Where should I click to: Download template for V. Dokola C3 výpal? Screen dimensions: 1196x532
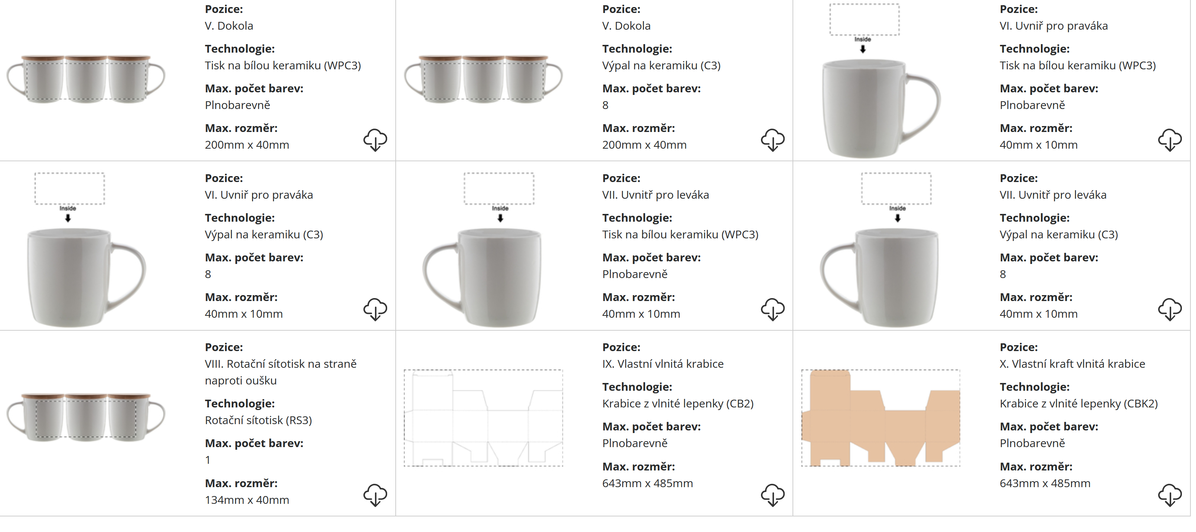[772, 140]
